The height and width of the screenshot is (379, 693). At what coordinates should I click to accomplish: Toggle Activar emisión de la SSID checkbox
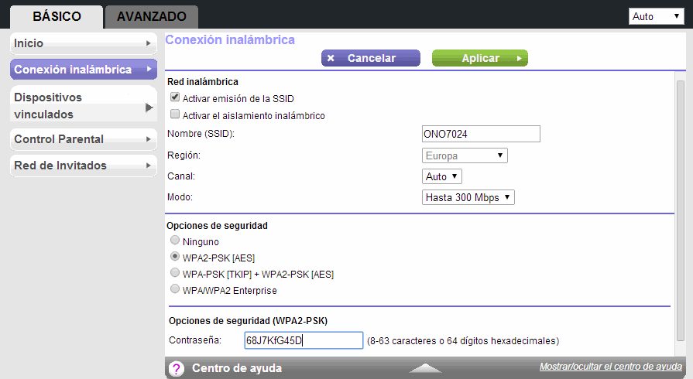pyautogui.click(x=175, y=98)
